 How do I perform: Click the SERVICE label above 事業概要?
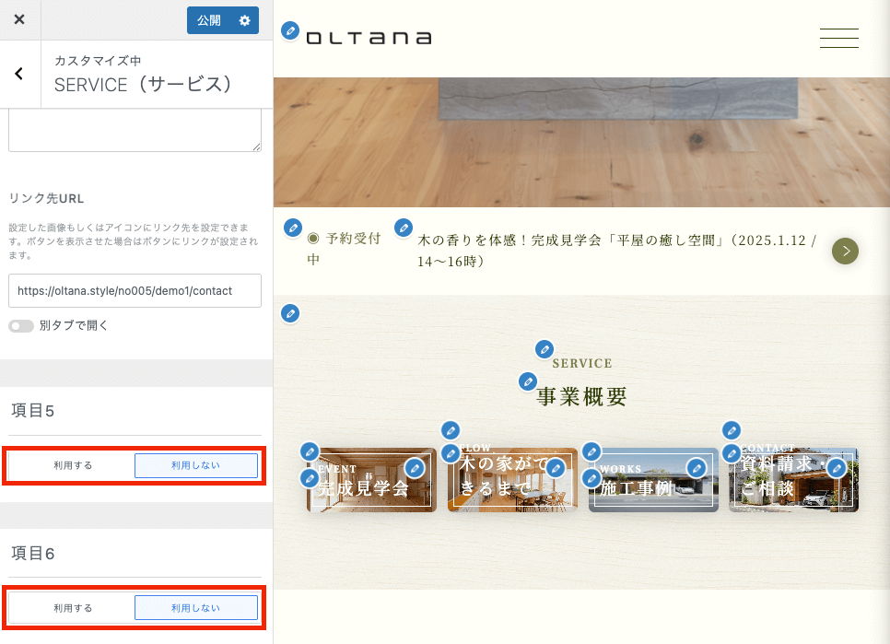581,363
